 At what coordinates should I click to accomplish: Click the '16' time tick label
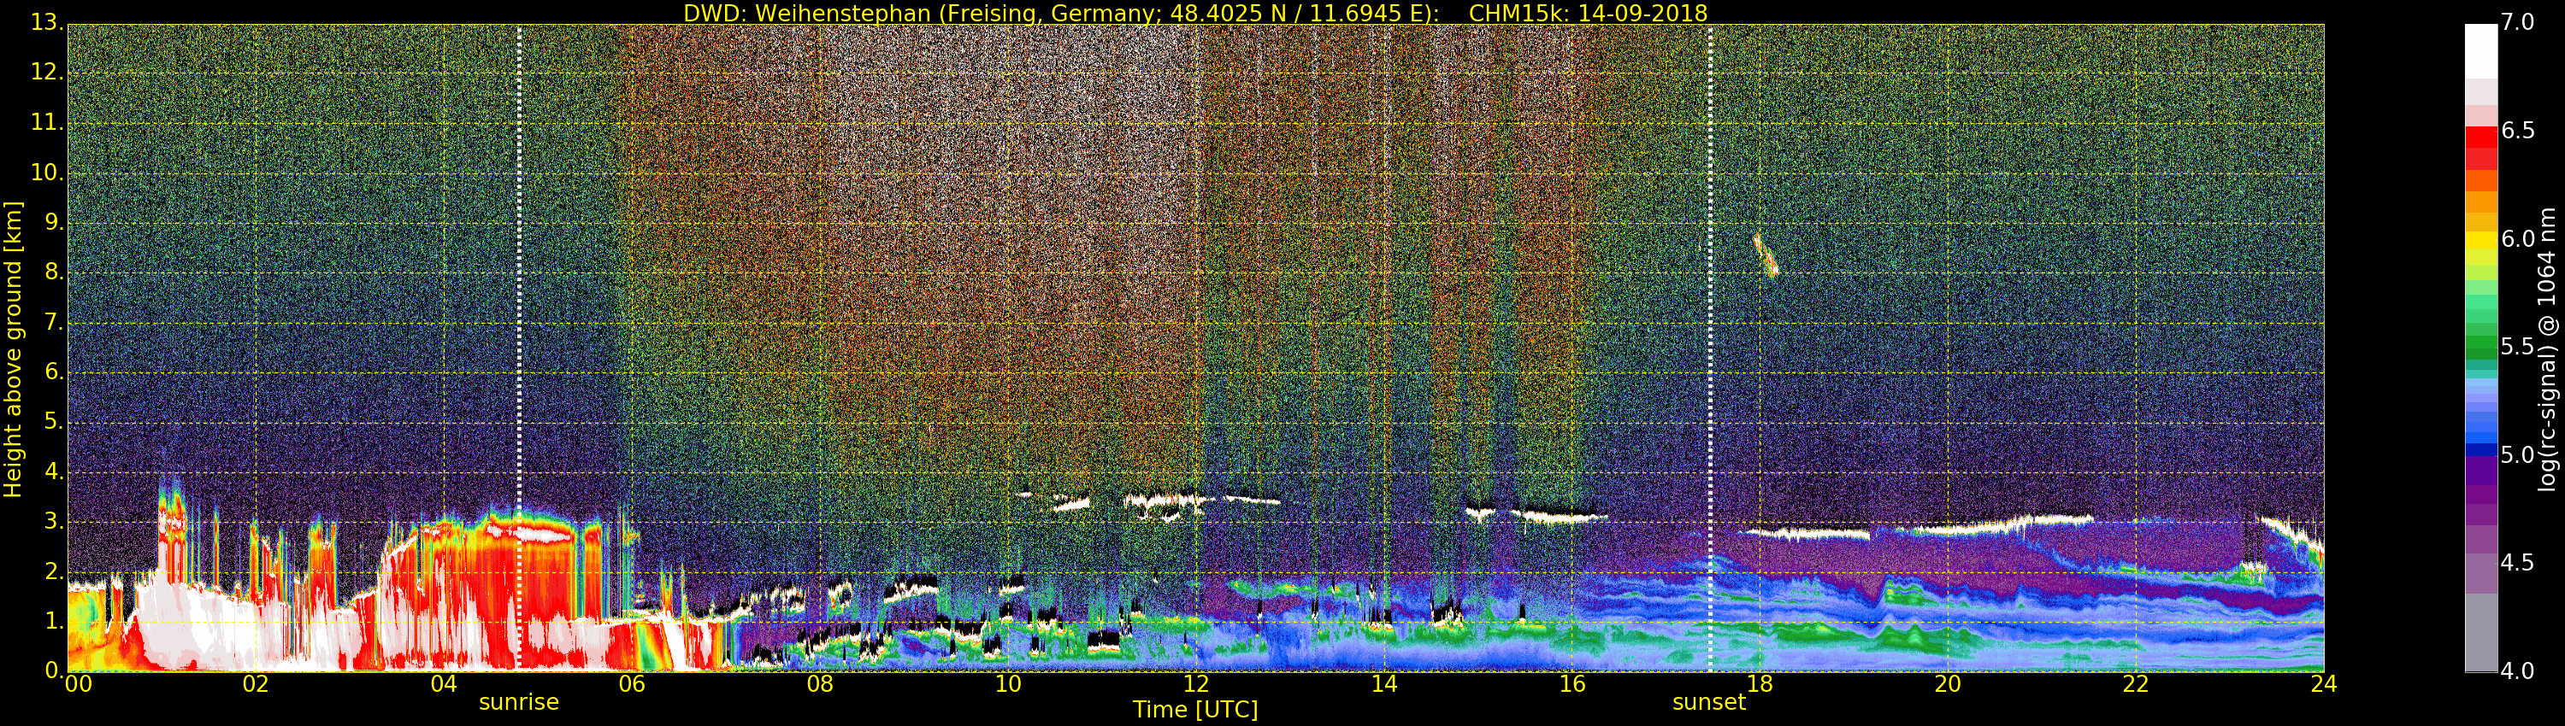point(1572,684)
